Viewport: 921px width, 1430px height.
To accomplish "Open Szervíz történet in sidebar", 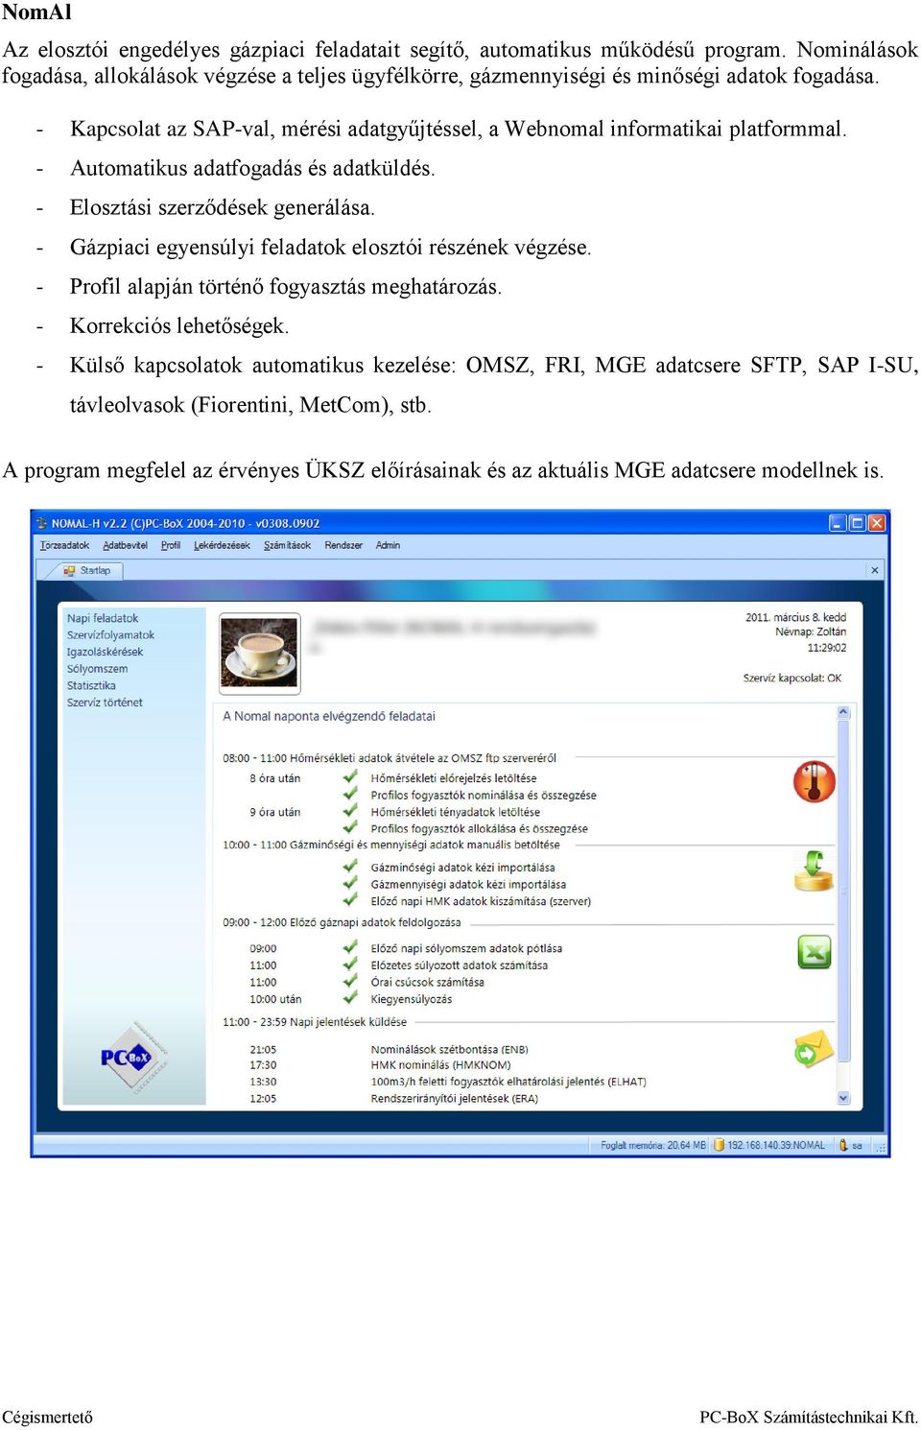I will tap(105, 703).
